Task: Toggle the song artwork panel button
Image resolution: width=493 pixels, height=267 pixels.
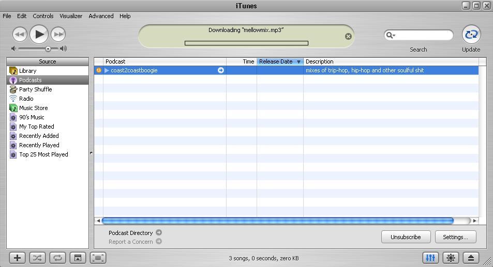Action: tap(78, 258)
